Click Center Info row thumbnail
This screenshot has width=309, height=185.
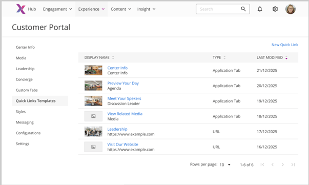click(93, 70)
